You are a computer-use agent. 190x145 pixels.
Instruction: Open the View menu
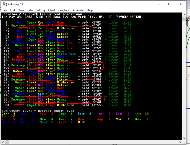tap(21, 10)
